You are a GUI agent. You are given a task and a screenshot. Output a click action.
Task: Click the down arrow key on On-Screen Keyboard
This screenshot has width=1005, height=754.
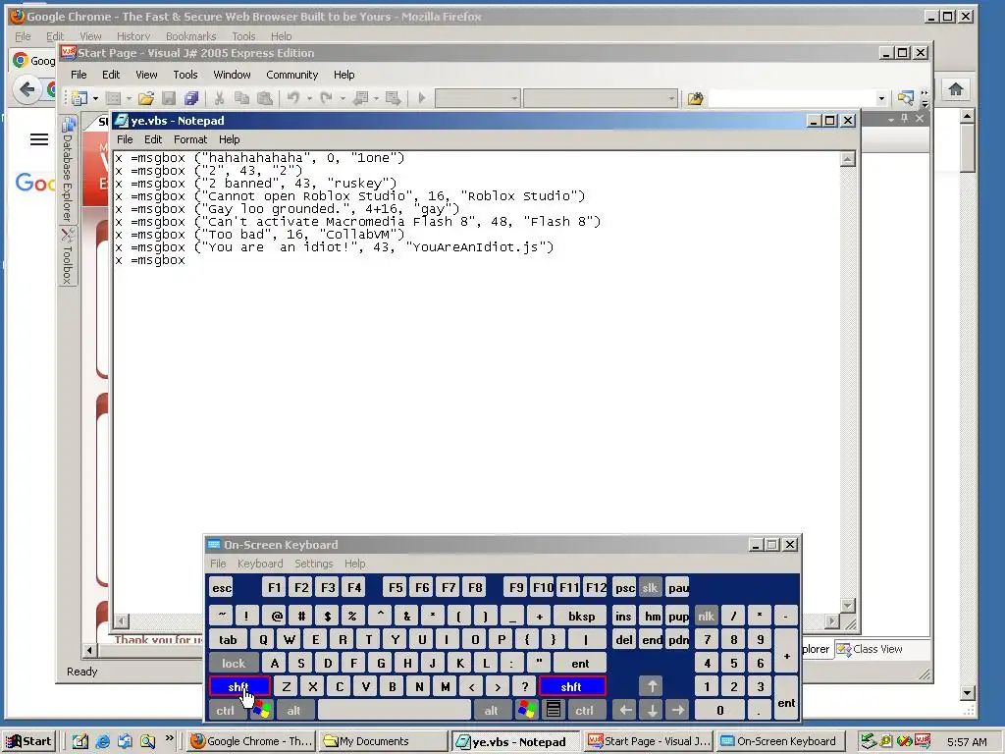[x=652, y=711]
